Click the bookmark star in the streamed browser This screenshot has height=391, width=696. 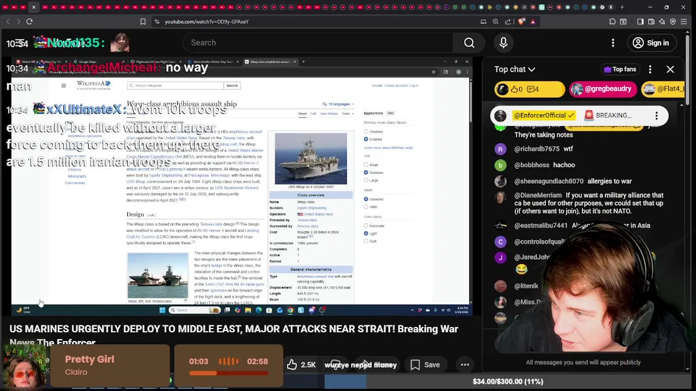(433, 72)
